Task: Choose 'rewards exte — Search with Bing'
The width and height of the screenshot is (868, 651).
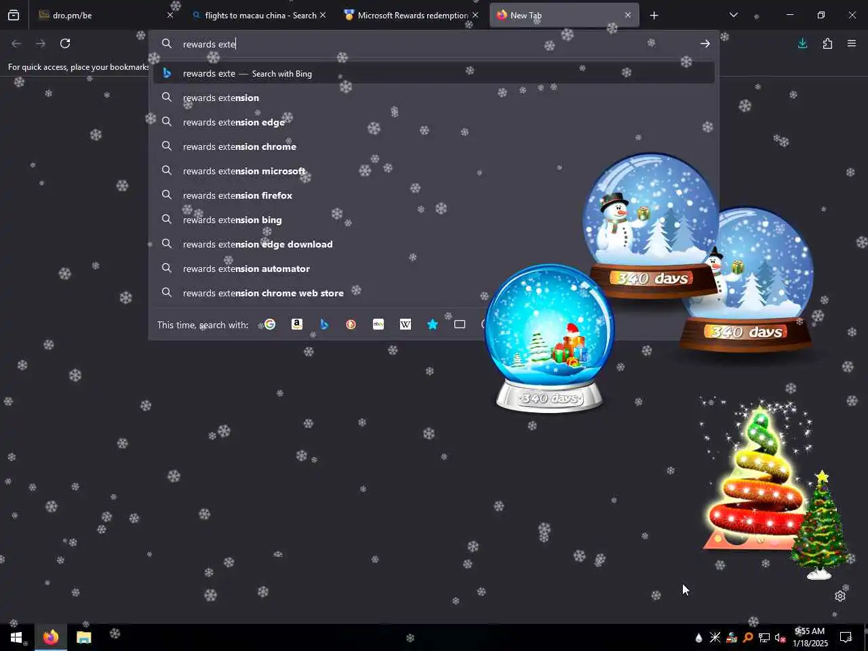Action: click(x=434, y=73)
